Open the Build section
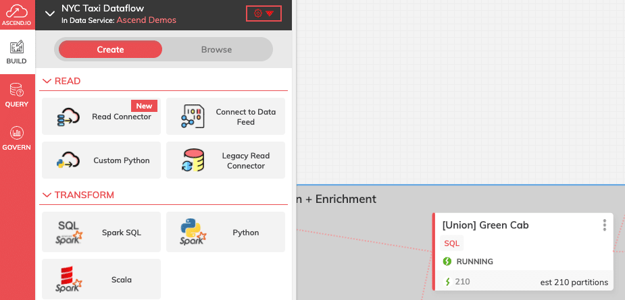The height and width of the screenshot is (300, 625). 17,52
